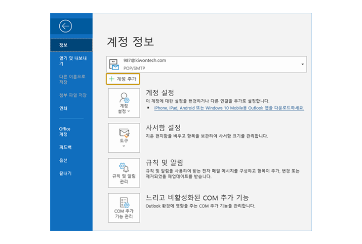Screen dimensions: 362x244
Task: Choose 다른 이름으로 저장 in the sidebar
Action: point(72,79)
